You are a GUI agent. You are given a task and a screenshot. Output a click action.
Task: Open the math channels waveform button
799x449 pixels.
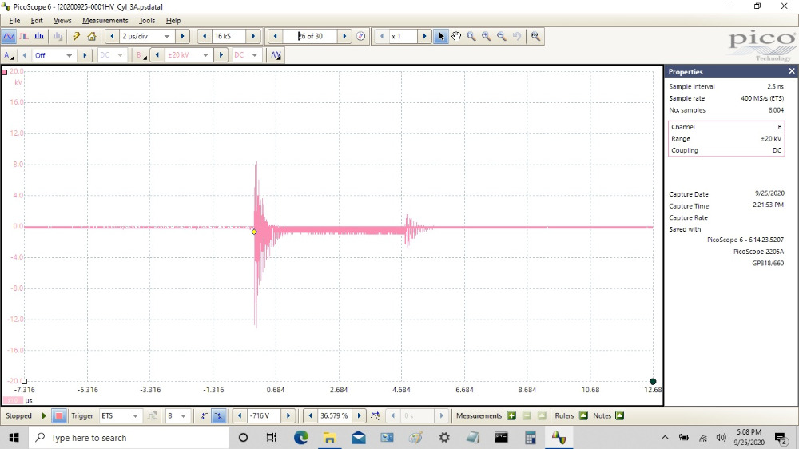276,55
